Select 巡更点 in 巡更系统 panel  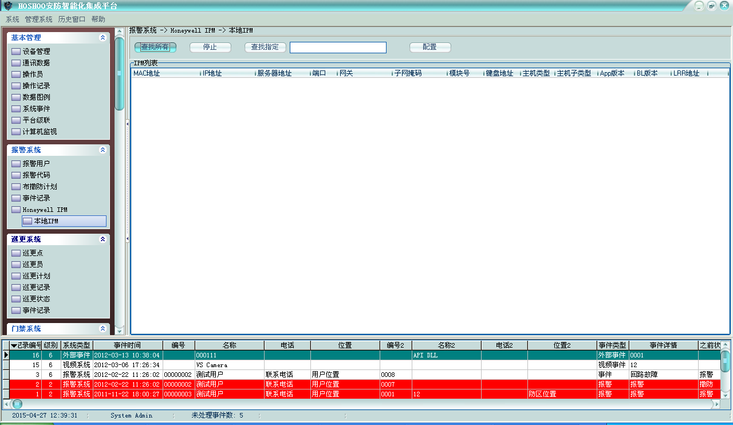click(x=33, y=253)
